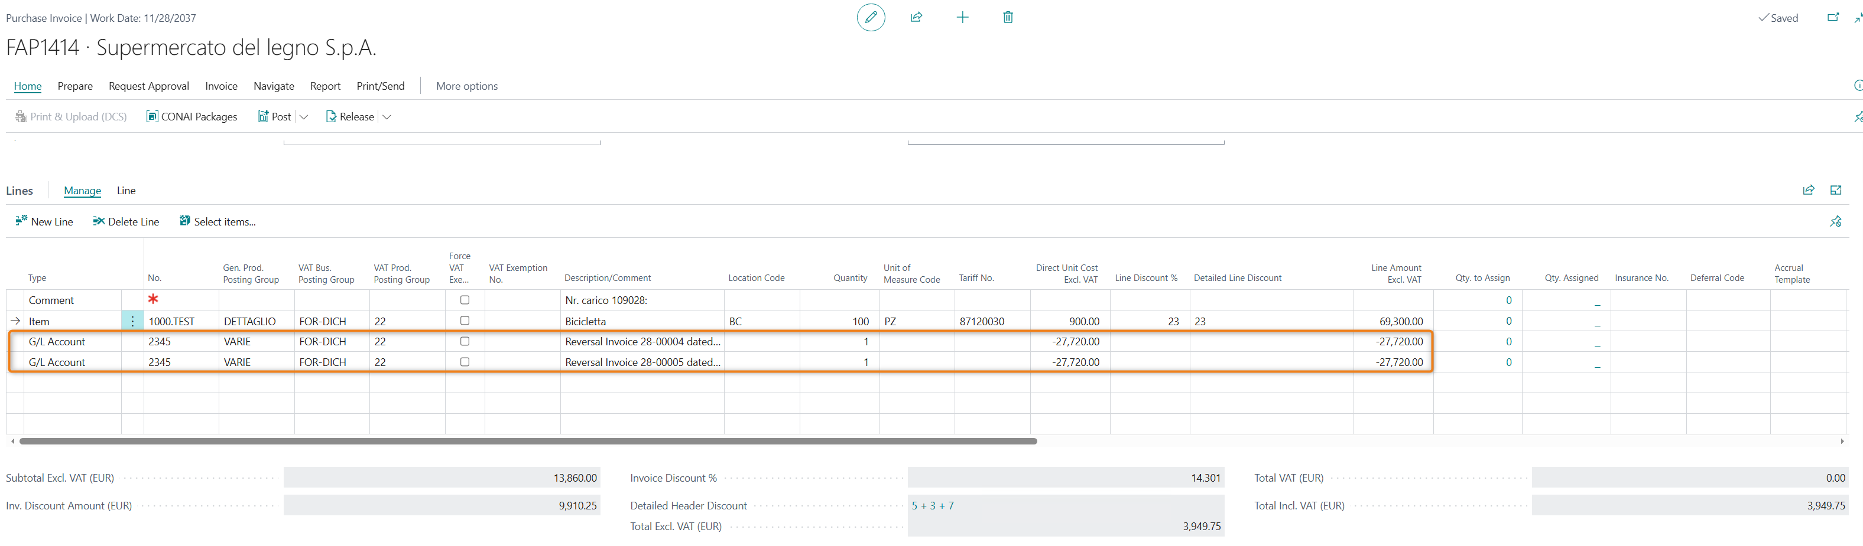This screenshot has width=1863, height=546.
Task: Switch to the Line tab
Action: pyautogui.click(x=126, y=191)
